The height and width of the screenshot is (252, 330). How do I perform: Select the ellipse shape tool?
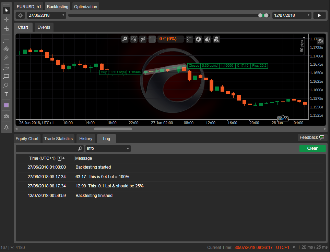6,85
